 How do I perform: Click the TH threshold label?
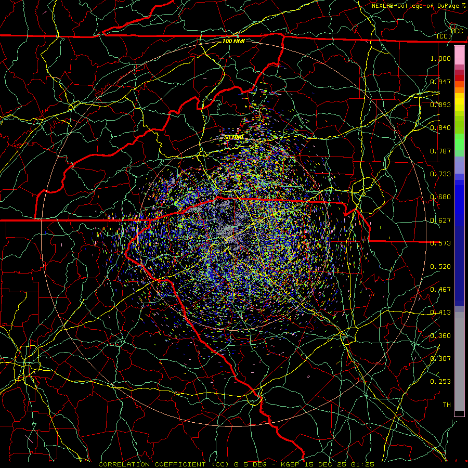pos(447,405)
